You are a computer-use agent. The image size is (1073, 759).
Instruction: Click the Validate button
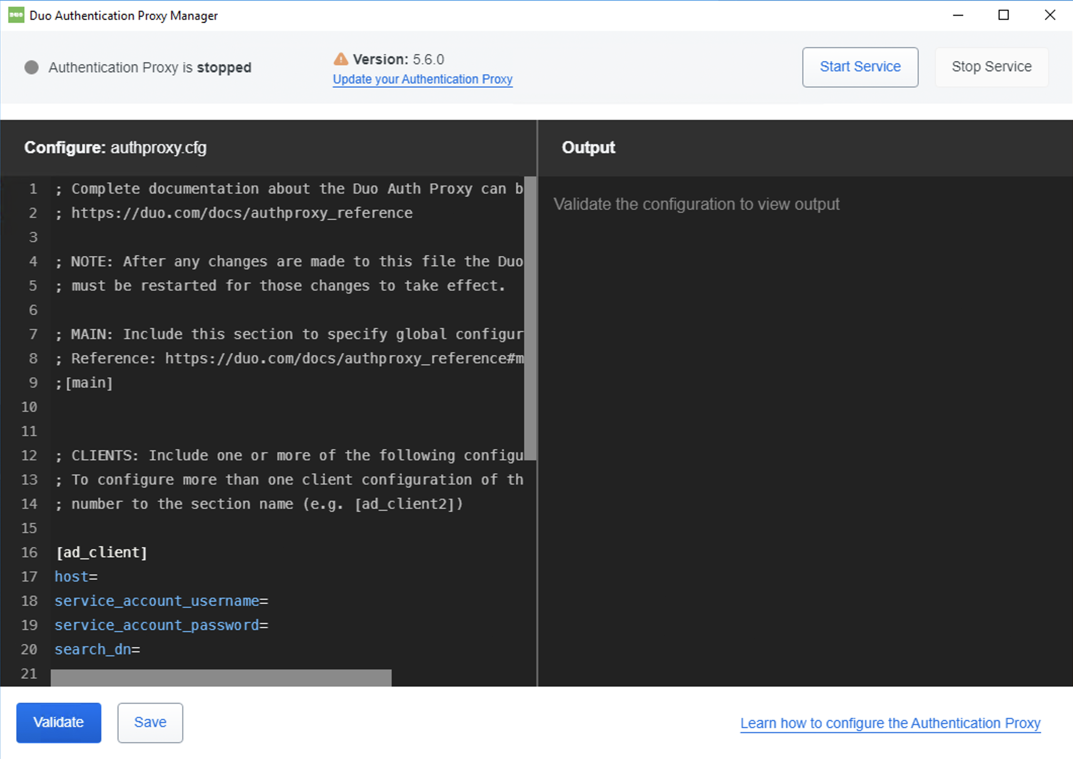click(x=58, y=722)
